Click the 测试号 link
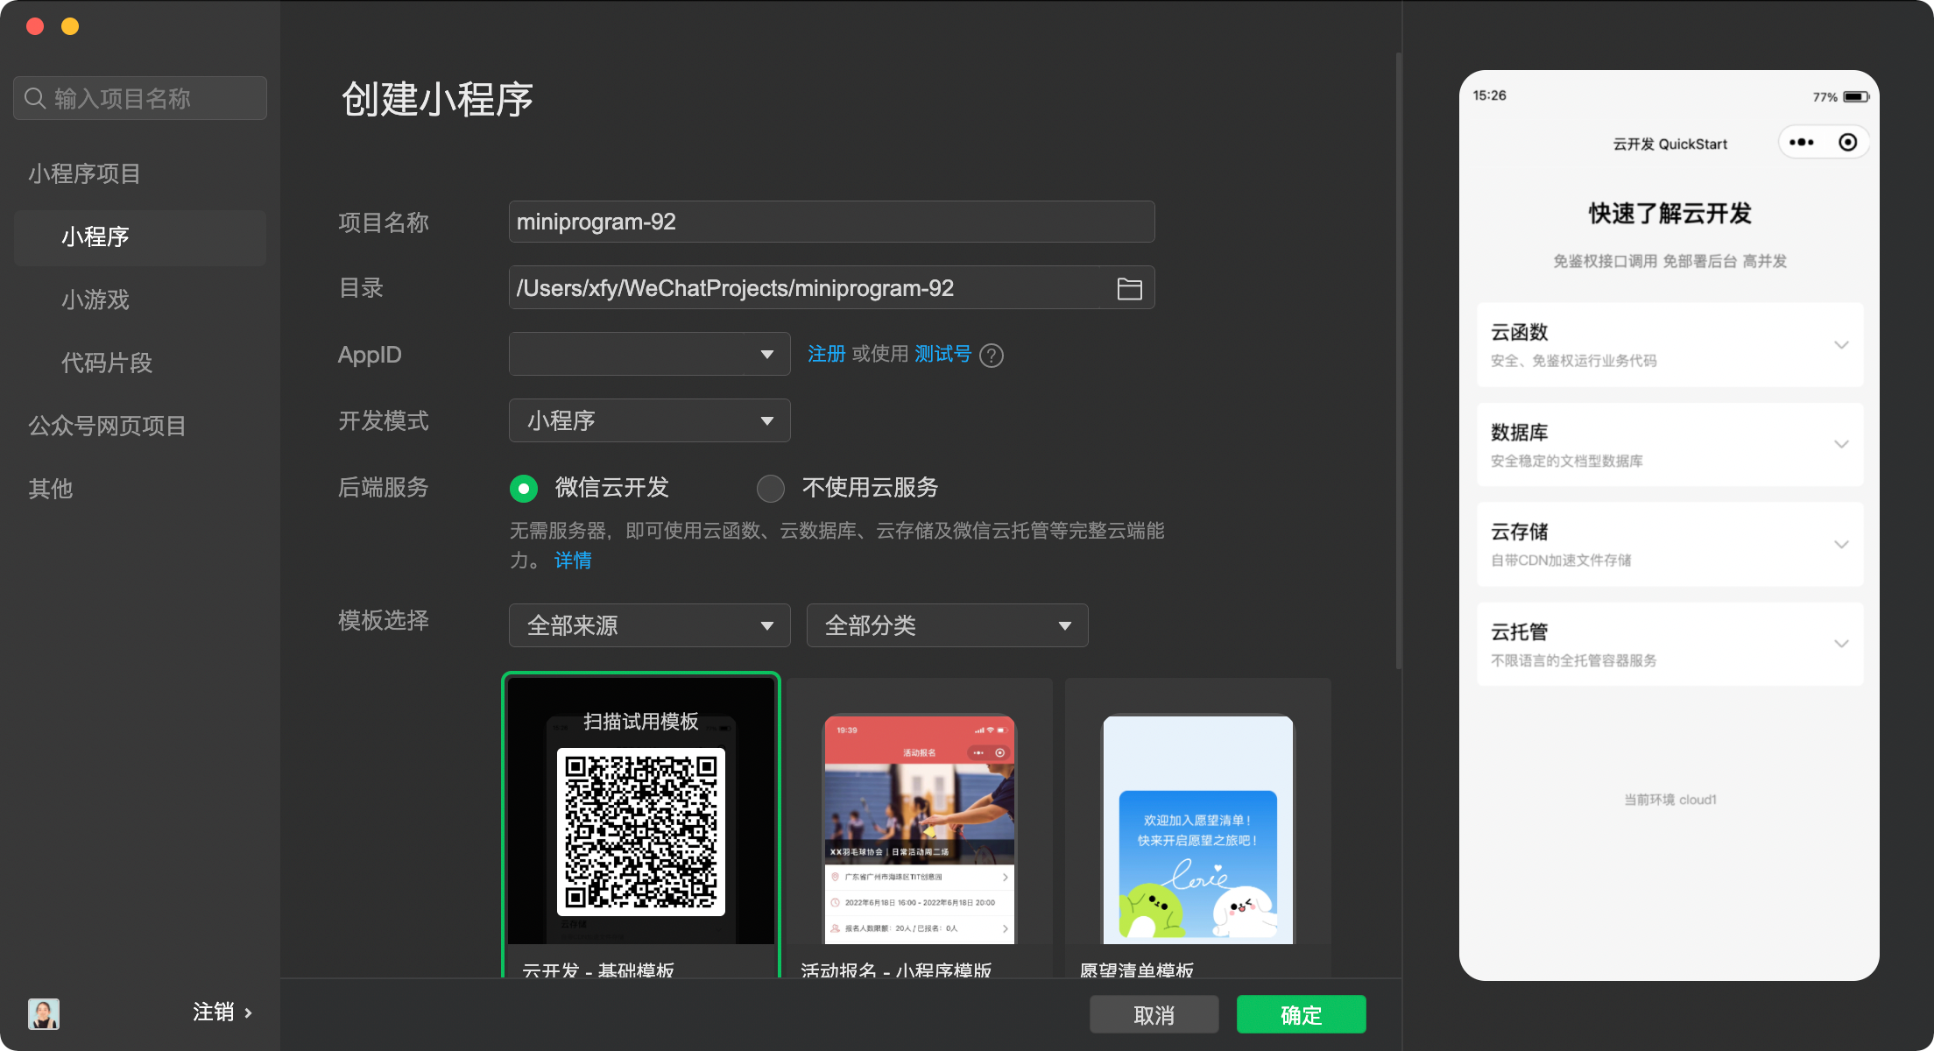The image size is (1934, 1051). pos(942,354)
